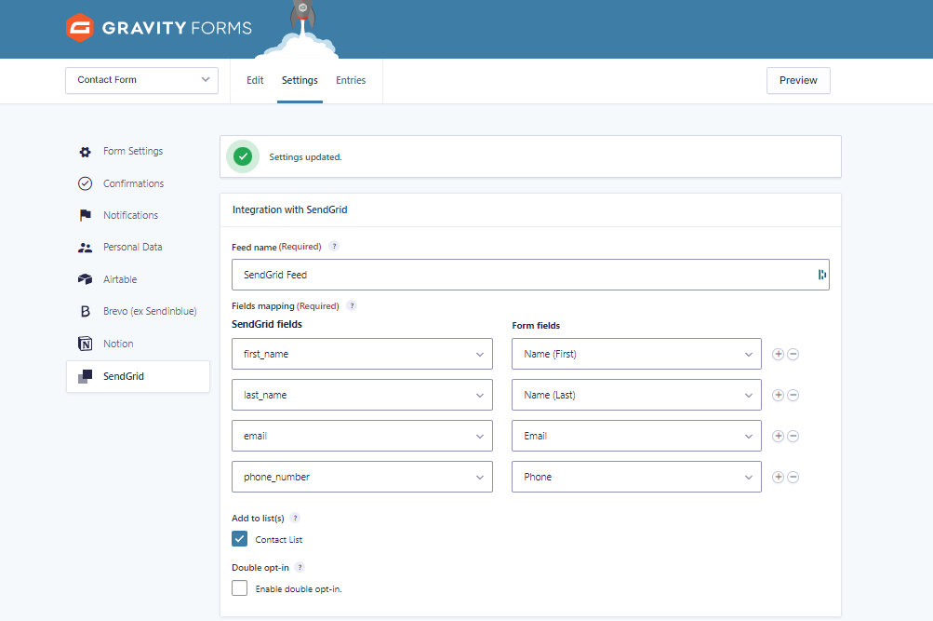The image size is (933, 621).
Task: Open the phone_number SendGrid field dropdown
Action: point(362,477)
